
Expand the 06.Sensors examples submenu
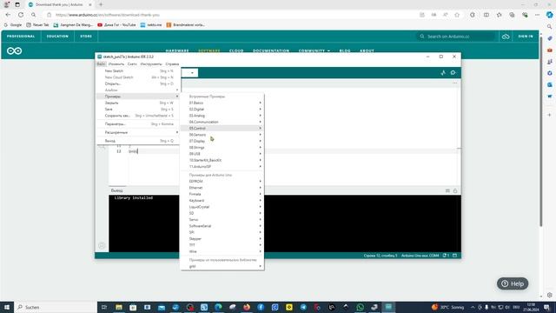tap(222, 135)
